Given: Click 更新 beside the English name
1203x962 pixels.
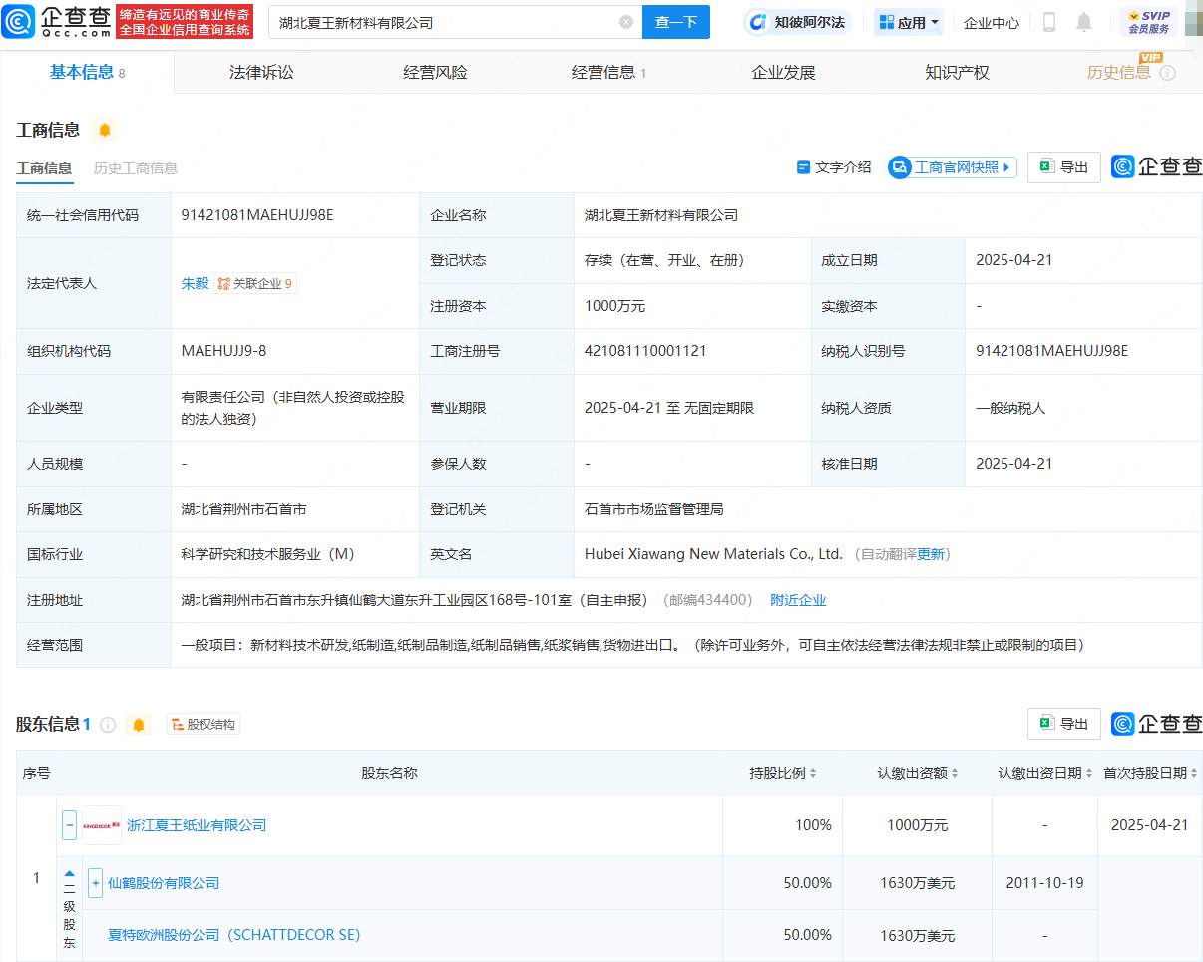Looking at the screenshot, I should 931,554.
